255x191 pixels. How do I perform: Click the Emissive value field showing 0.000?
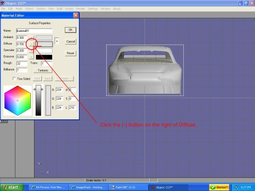[22, 57]
